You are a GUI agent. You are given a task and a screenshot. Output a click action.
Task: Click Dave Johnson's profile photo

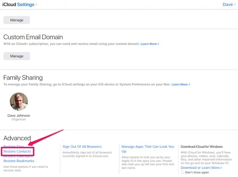coord(19,101)
